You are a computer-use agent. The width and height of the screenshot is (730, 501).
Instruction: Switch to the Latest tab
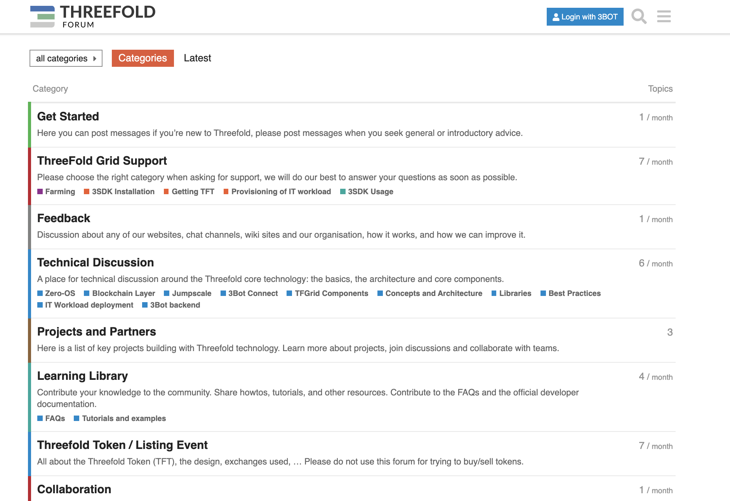coord(197,58)
